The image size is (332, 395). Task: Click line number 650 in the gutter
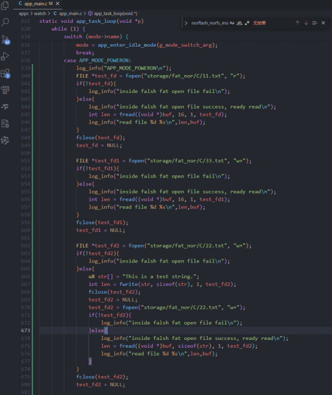click(x=26, y=153)
